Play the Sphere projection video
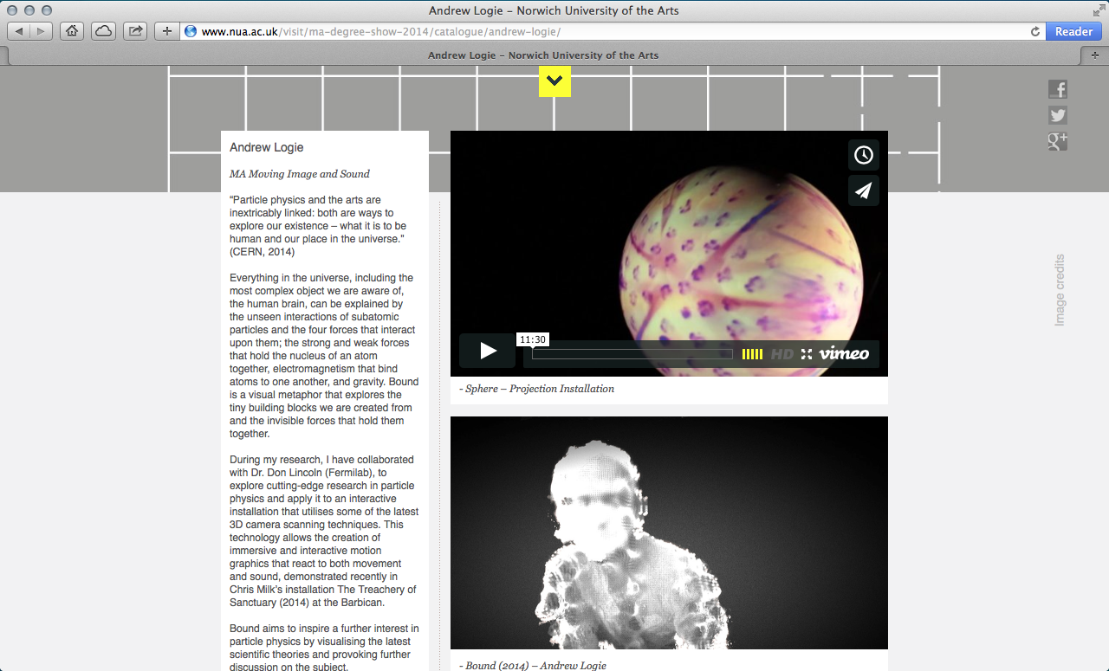Image resolution: width=1109 pixels, height=671 pixels. 488,351
